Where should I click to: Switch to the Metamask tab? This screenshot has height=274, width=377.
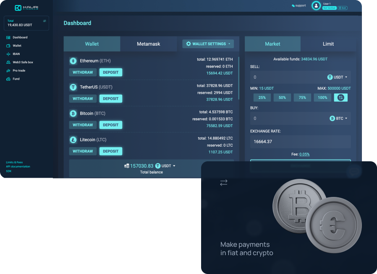pyautogui.click(x=148, y=44)
